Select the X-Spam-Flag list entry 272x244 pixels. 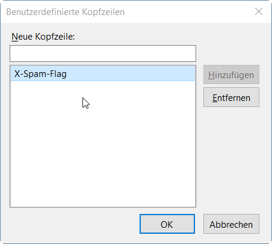point(103,74)
